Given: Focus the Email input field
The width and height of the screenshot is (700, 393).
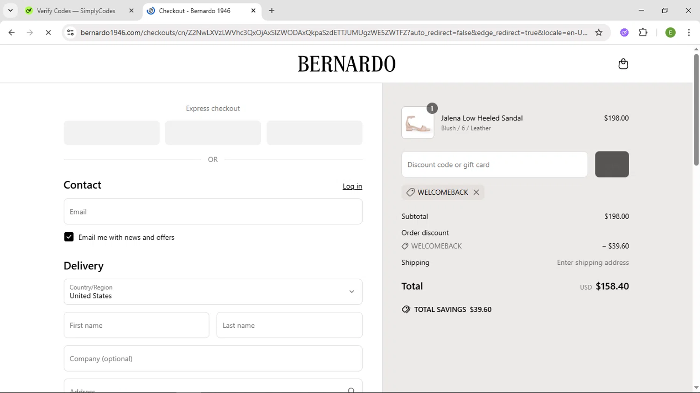Looking at the screenshot, I should 213,212.
